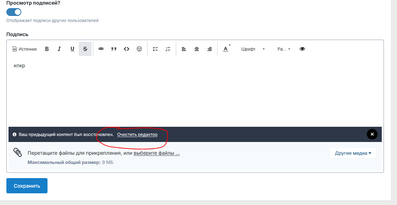Center align the text

197,49
